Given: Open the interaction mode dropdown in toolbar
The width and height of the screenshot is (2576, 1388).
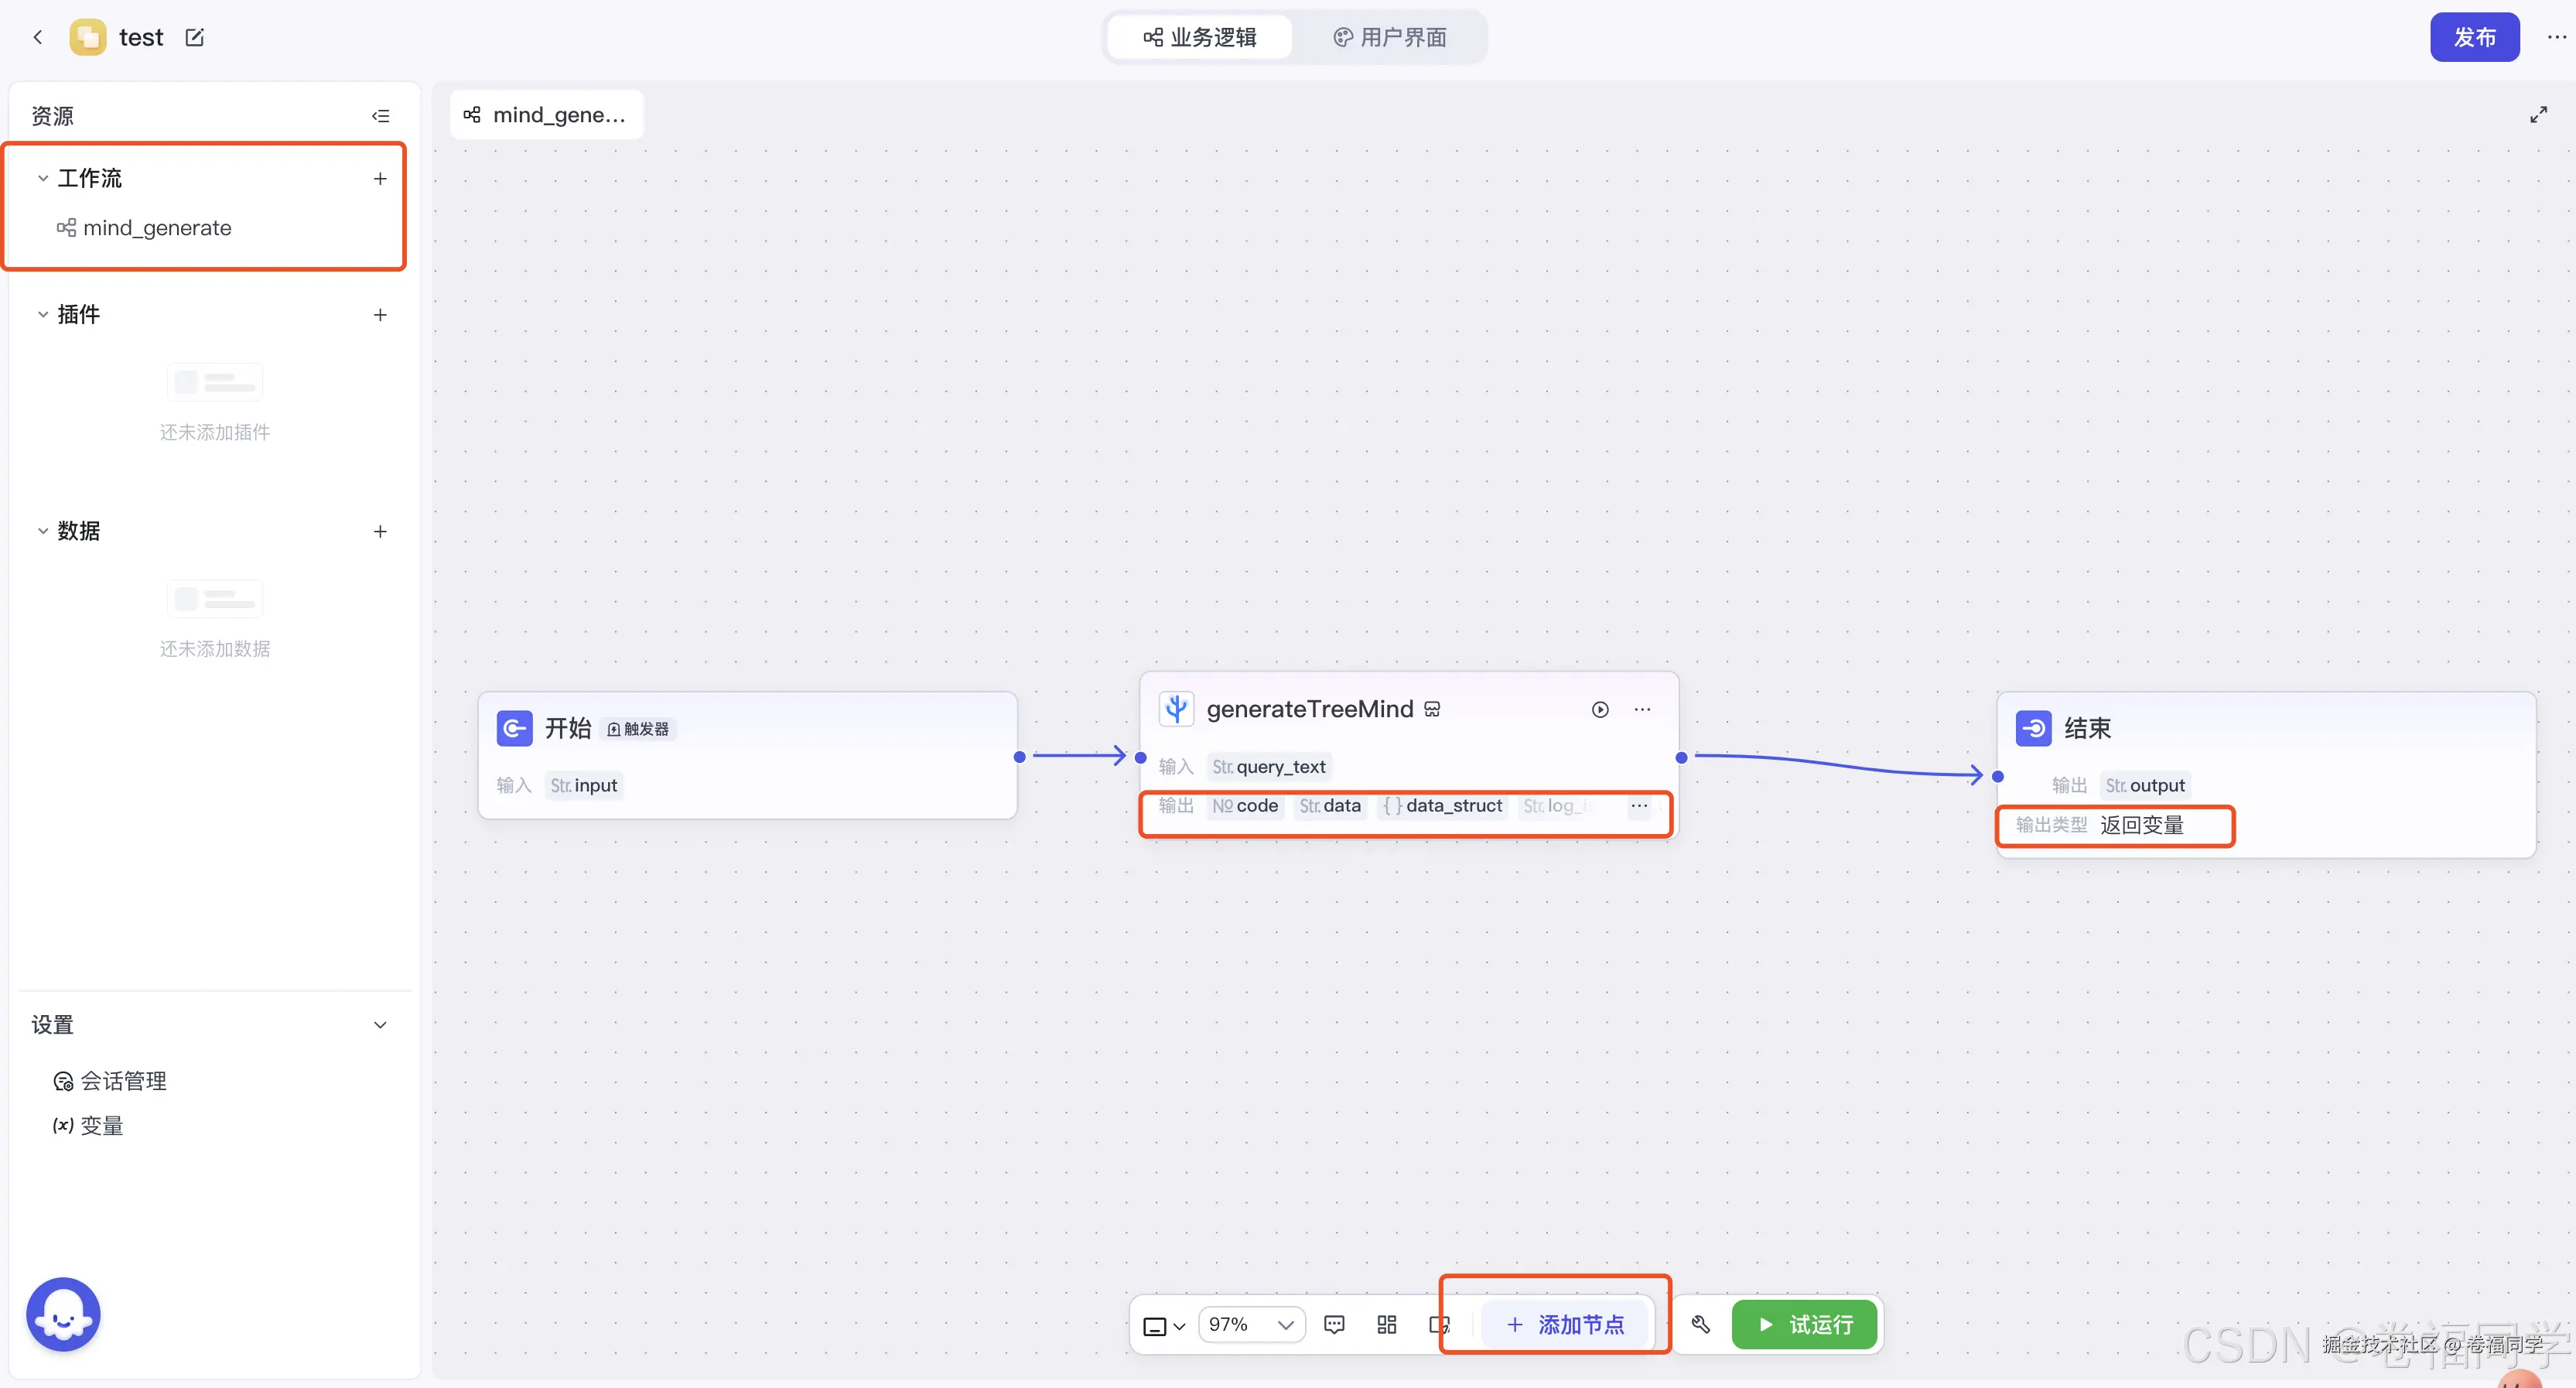Looking at the screenshot, I should (x=1164, y=1326).
